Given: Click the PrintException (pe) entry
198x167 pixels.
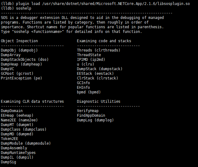Looking at the screenshot, I should (x=21, y=78).
